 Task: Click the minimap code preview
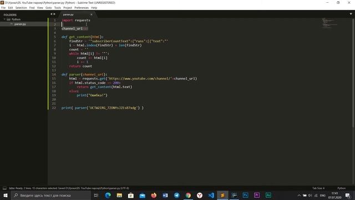(x=329, y=23)
